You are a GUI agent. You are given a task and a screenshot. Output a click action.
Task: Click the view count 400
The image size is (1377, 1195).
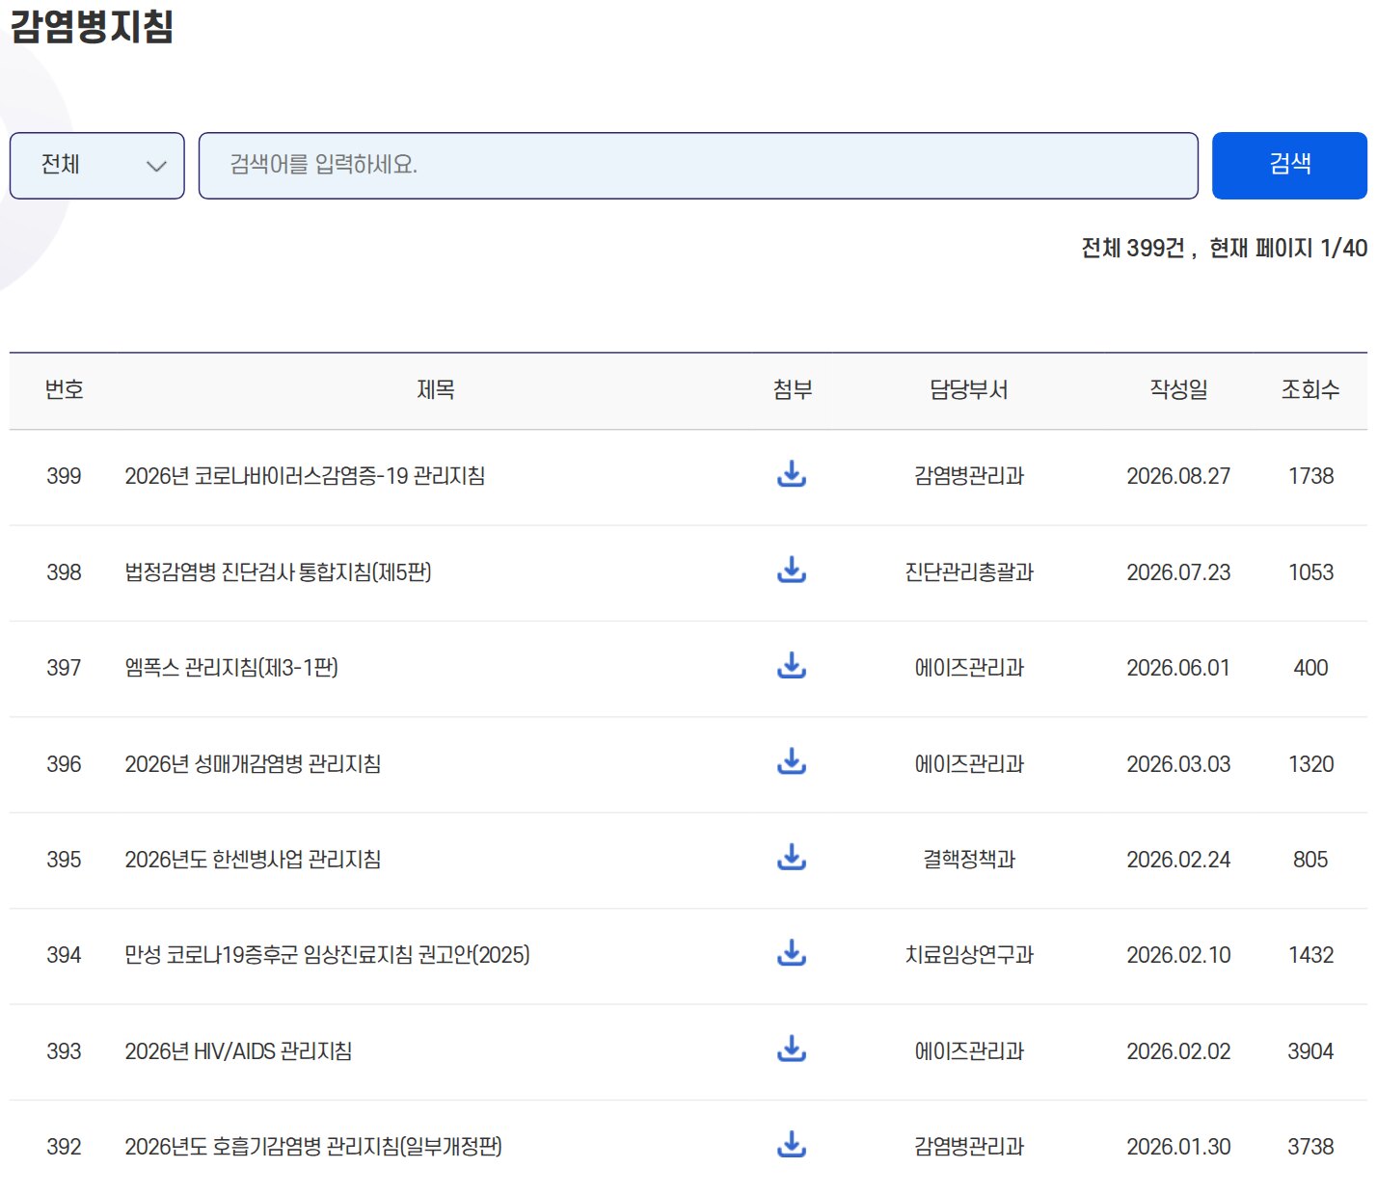pyautogui.click(x=1310, y=668)
